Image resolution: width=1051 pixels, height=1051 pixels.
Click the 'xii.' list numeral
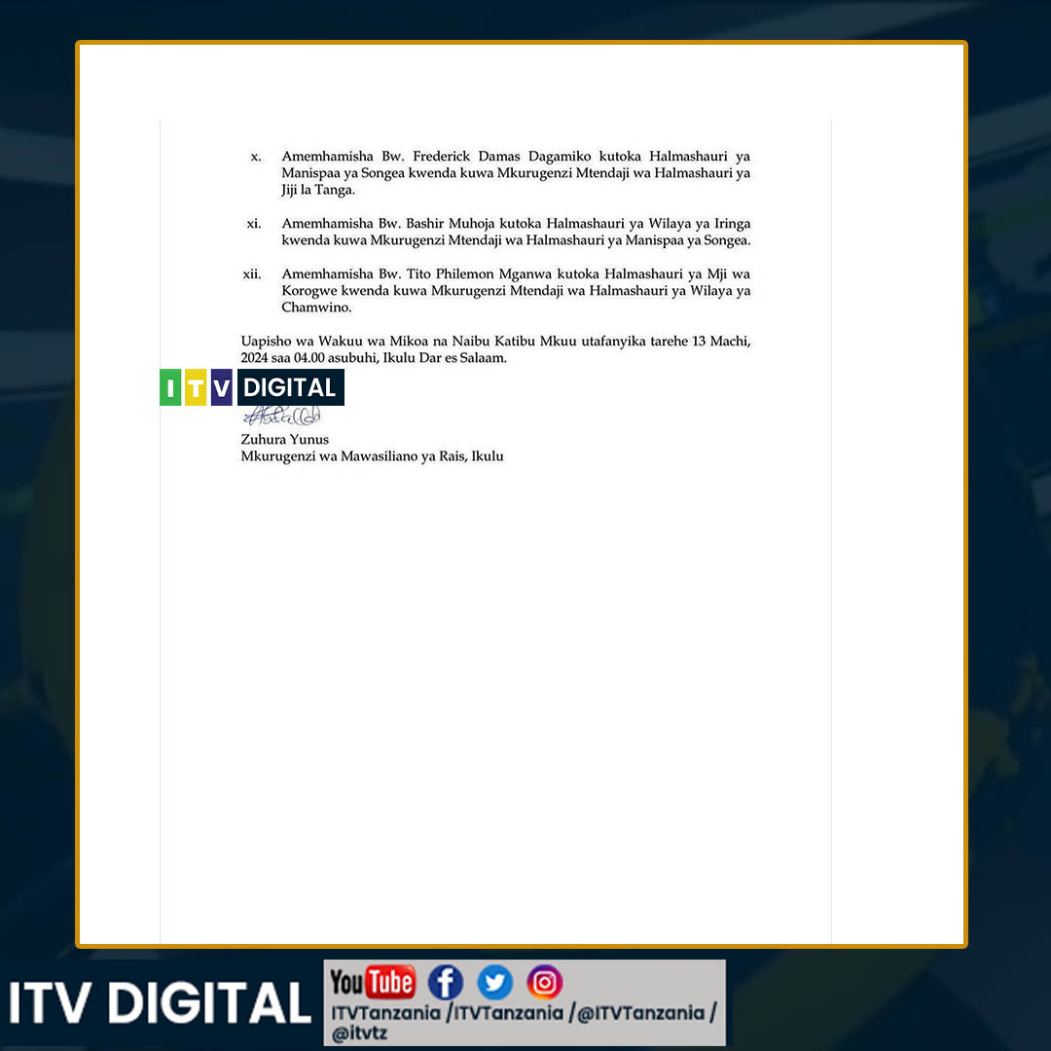click(252, 274)
